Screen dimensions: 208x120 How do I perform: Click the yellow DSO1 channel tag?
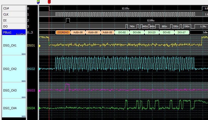click(31, 45)
